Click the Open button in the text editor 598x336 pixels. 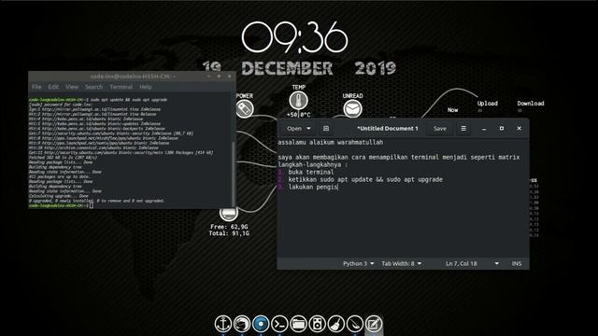click(294, 129)
